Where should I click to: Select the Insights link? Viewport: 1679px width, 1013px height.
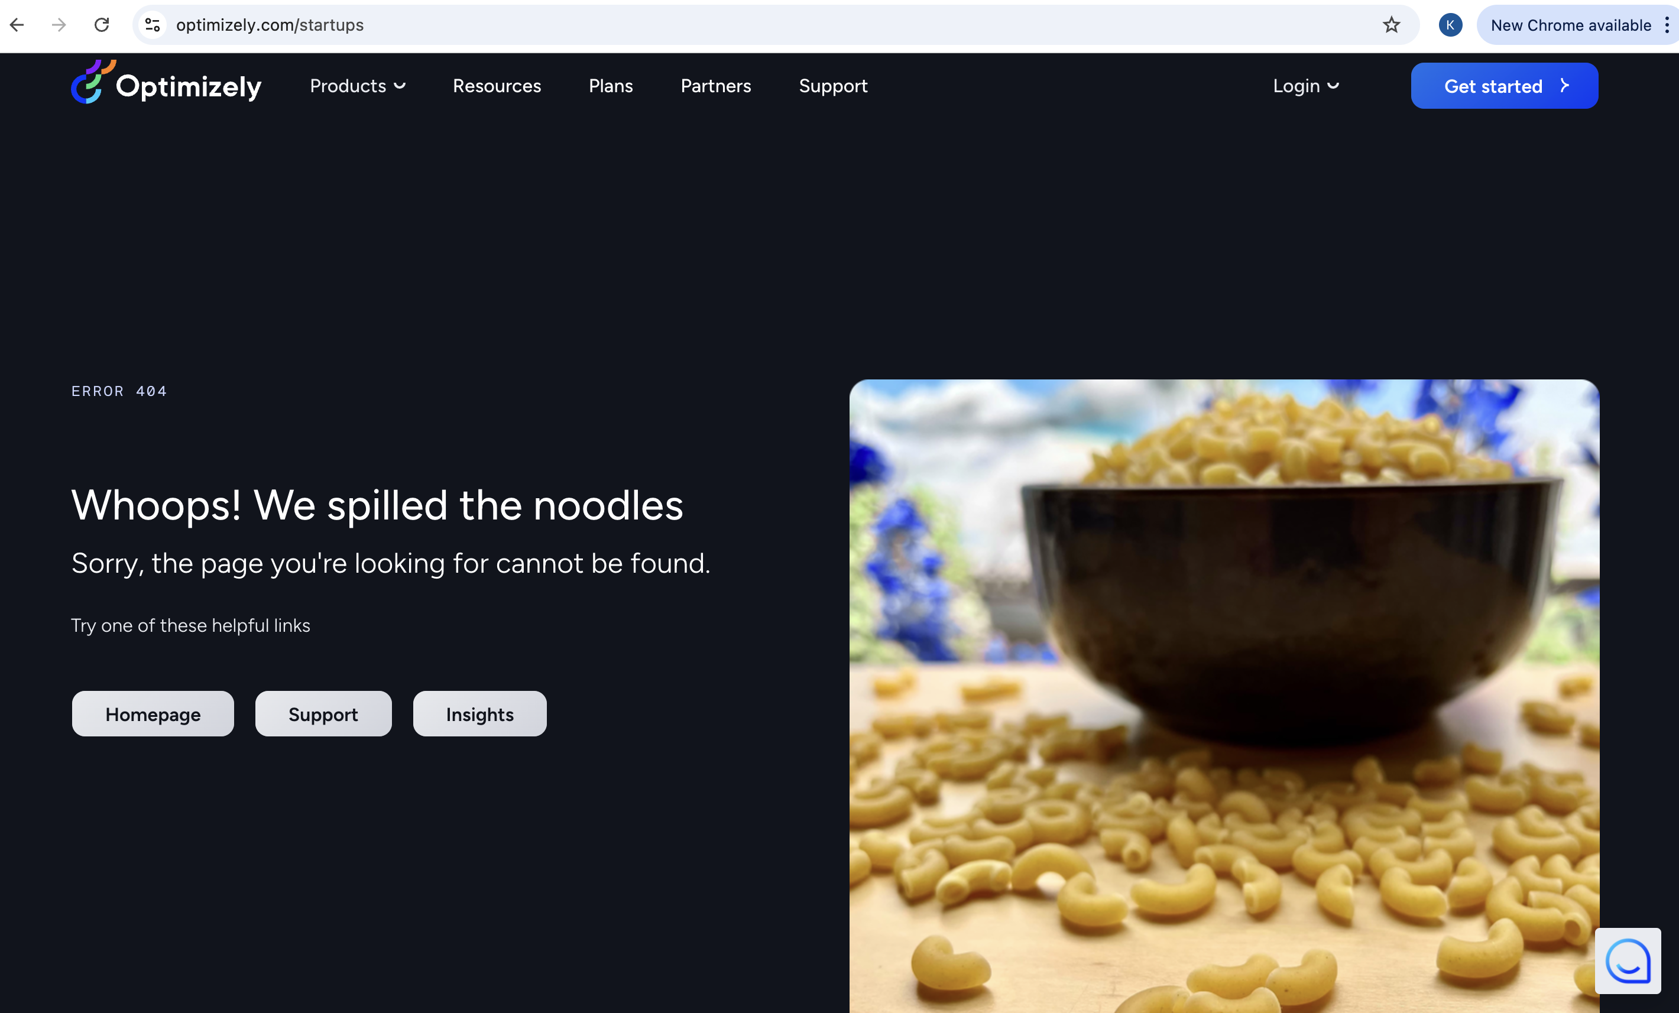tap(479, 713)
